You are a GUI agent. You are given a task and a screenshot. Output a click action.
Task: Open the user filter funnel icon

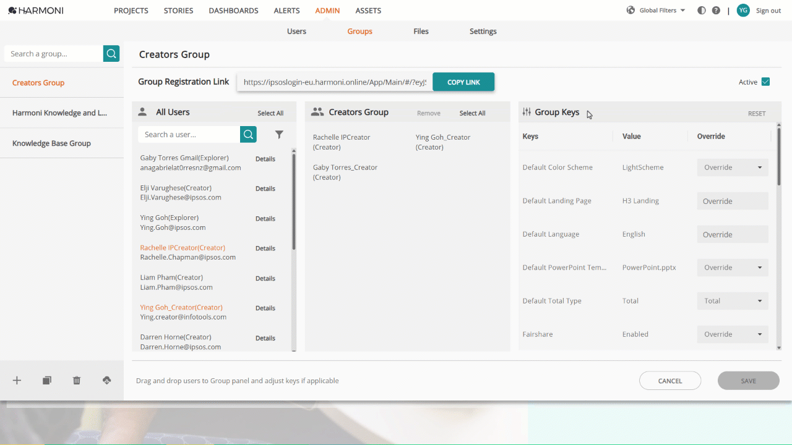coord(279,134)
